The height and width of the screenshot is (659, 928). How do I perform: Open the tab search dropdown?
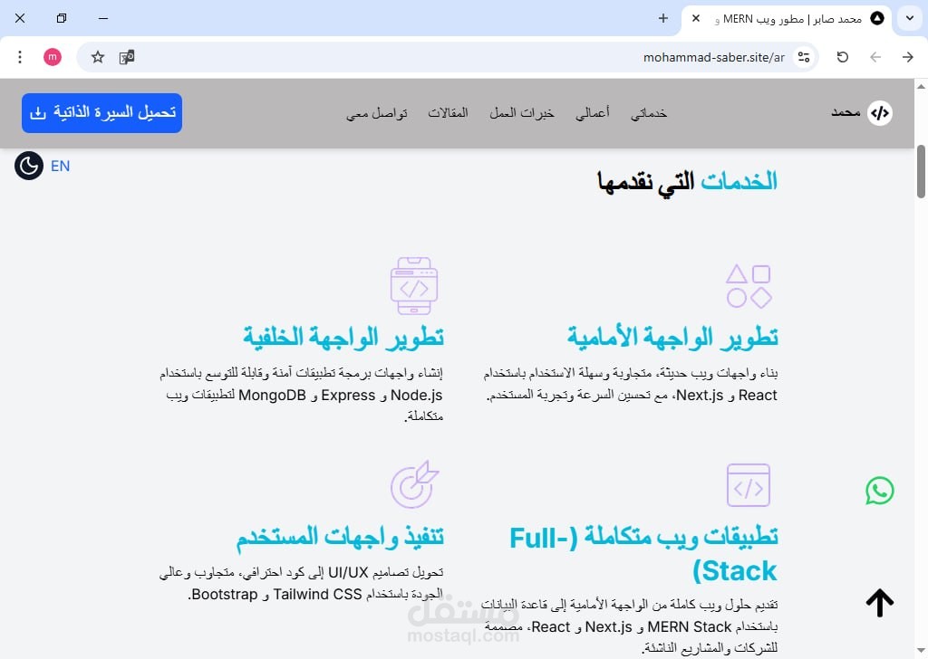point(910,18)
